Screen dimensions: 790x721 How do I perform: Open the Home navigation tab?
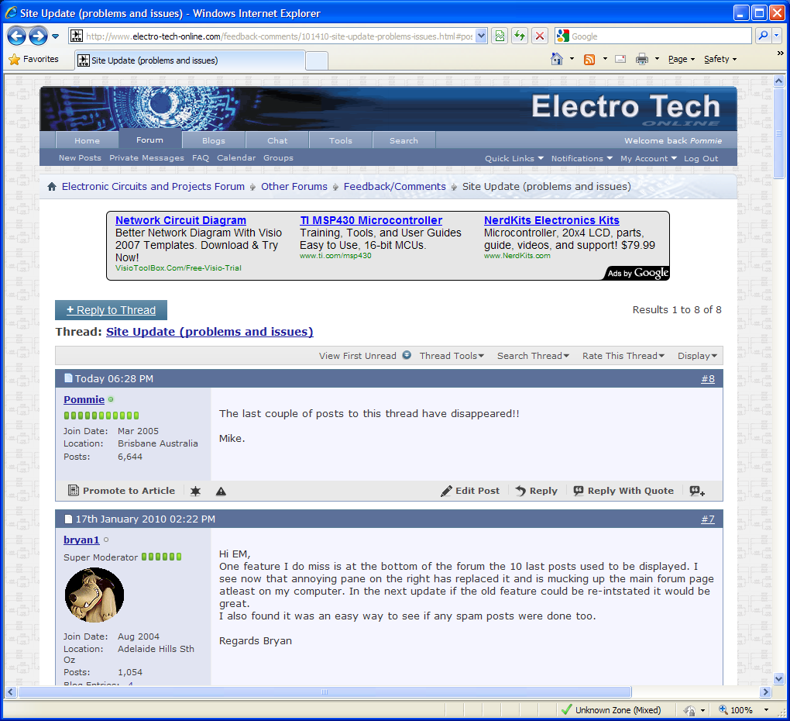tap(88, 140)
